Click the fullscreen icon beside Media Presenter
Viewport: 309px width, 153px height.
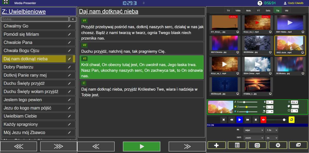pyautogui.click(x=6, y=2)
